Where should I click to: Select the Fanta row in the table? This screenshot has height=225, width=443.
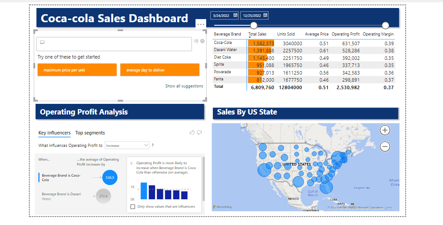click(304, 80)
